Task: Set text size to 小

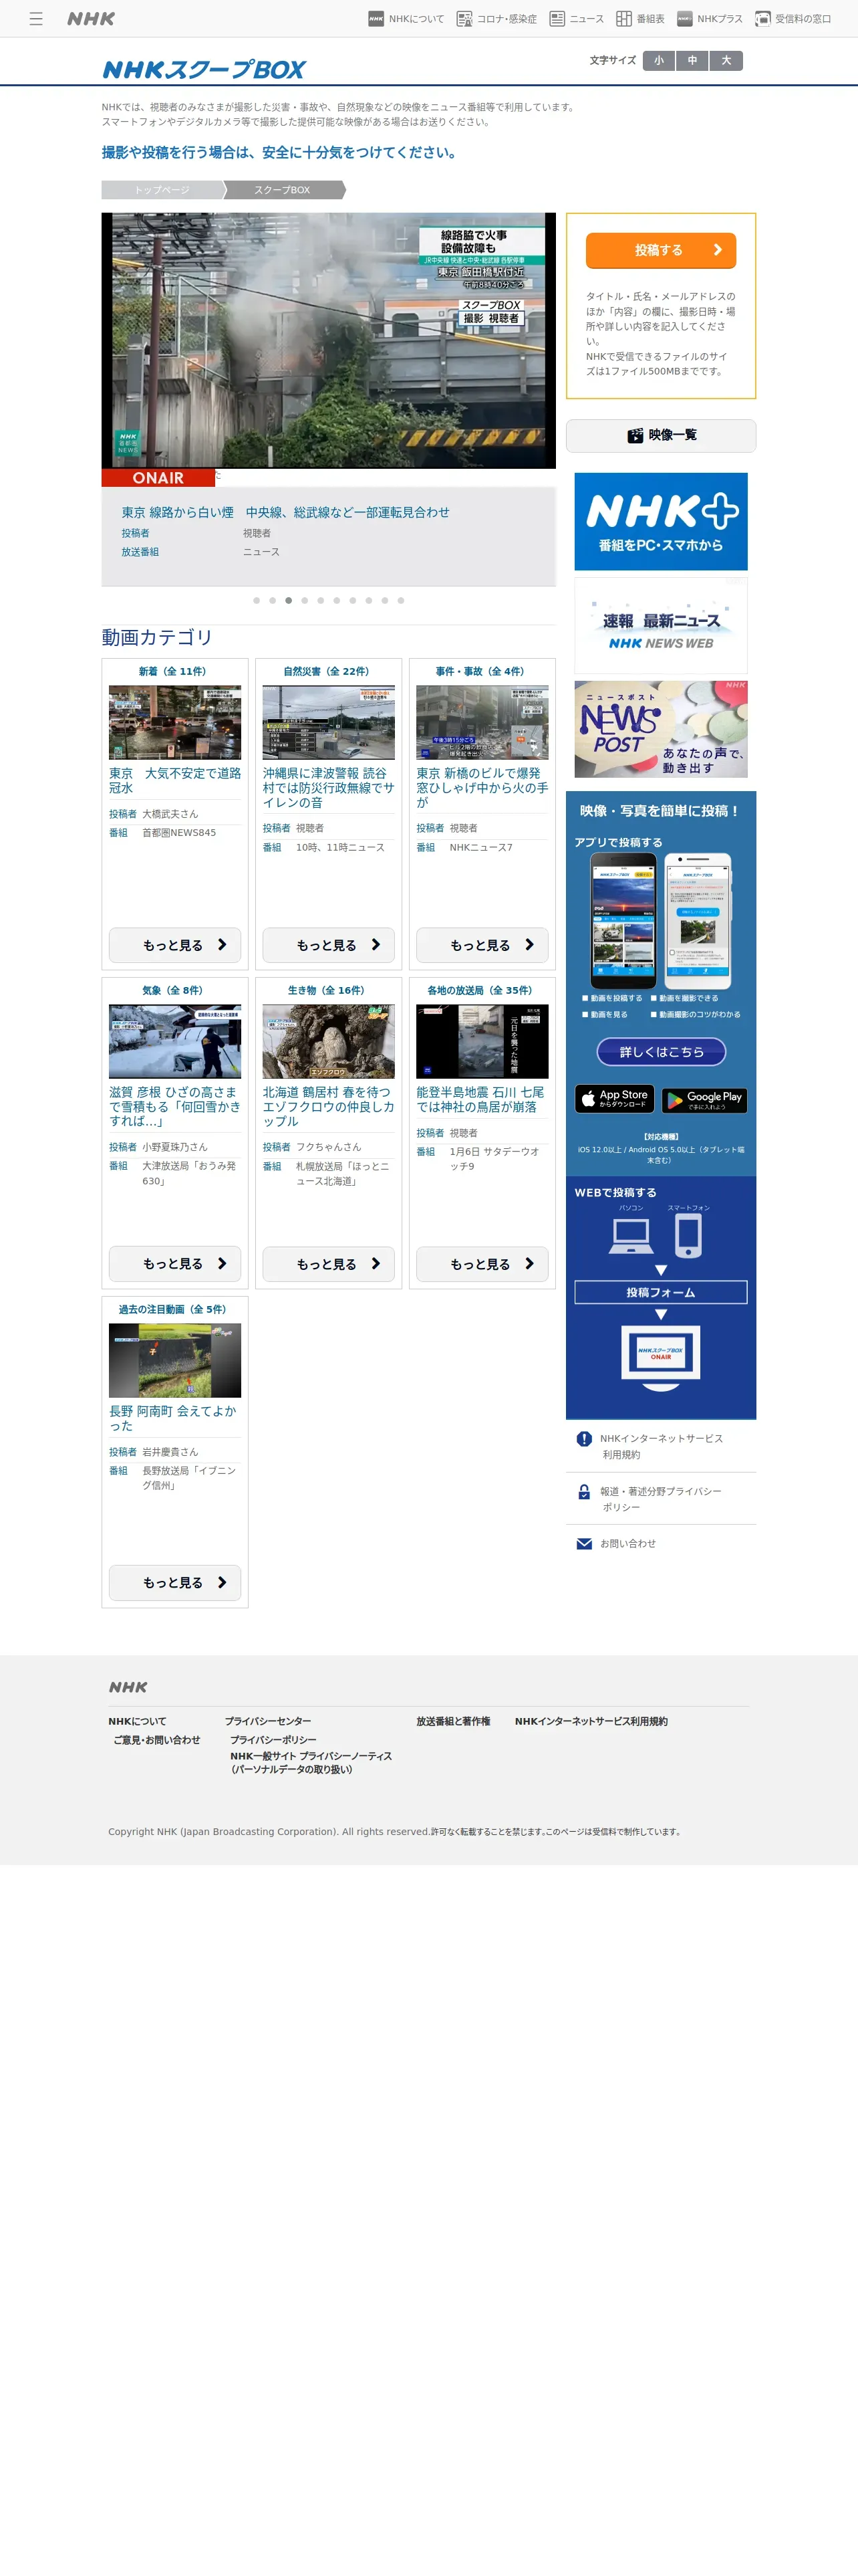Action: tap(660, 60)
